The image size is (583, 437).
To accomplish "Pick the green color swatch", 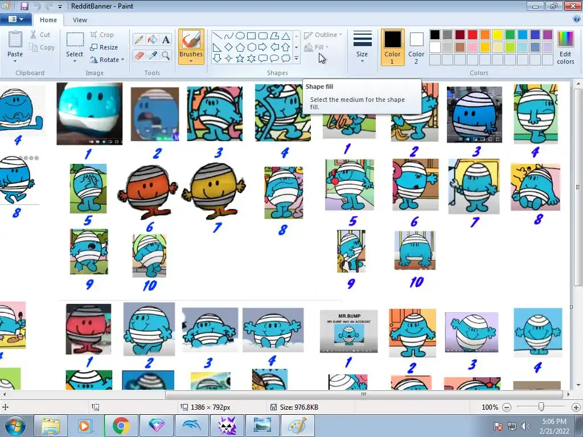I will pos(510,35).
